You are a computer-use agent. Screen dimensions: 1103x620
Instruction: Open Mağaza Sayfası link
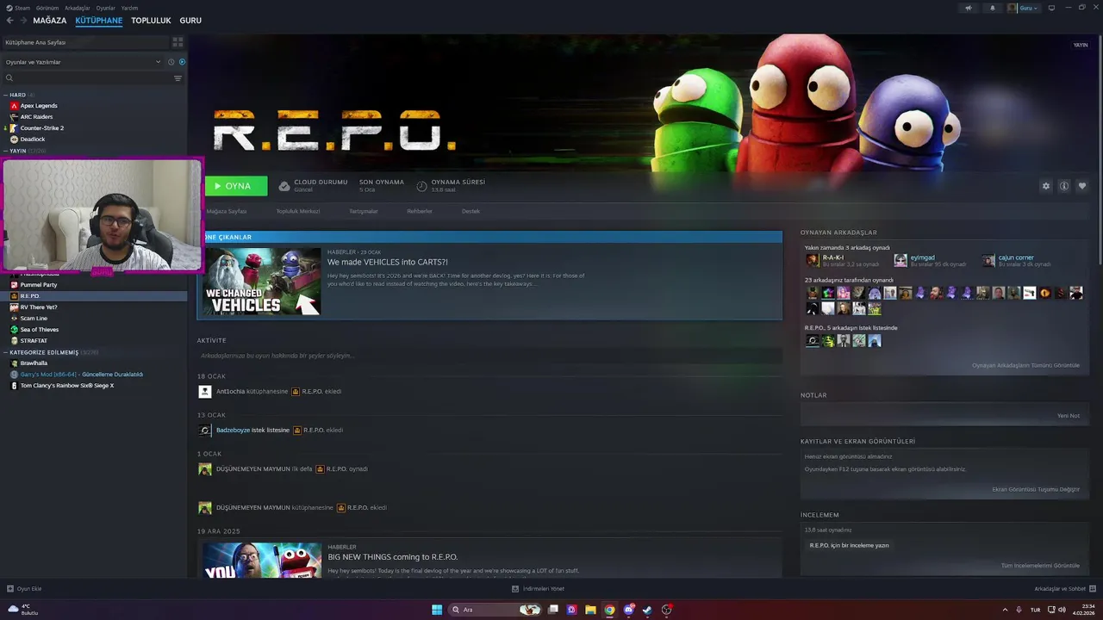[x=227, y=211]
